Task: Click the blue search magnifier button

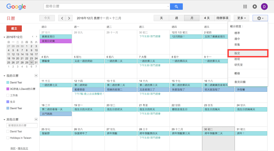Action: point(176,7)
